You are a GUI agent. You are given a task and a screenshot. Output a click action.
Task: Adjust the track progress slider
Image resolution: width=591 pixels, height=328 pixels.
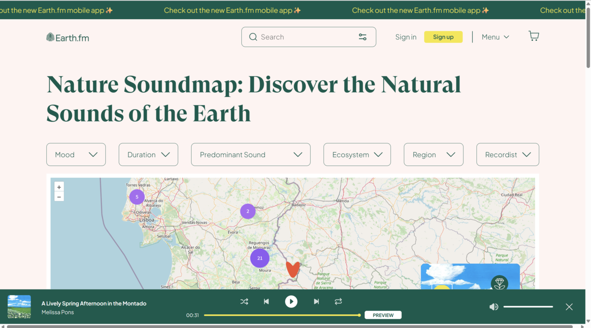click(x=282, y=315)
